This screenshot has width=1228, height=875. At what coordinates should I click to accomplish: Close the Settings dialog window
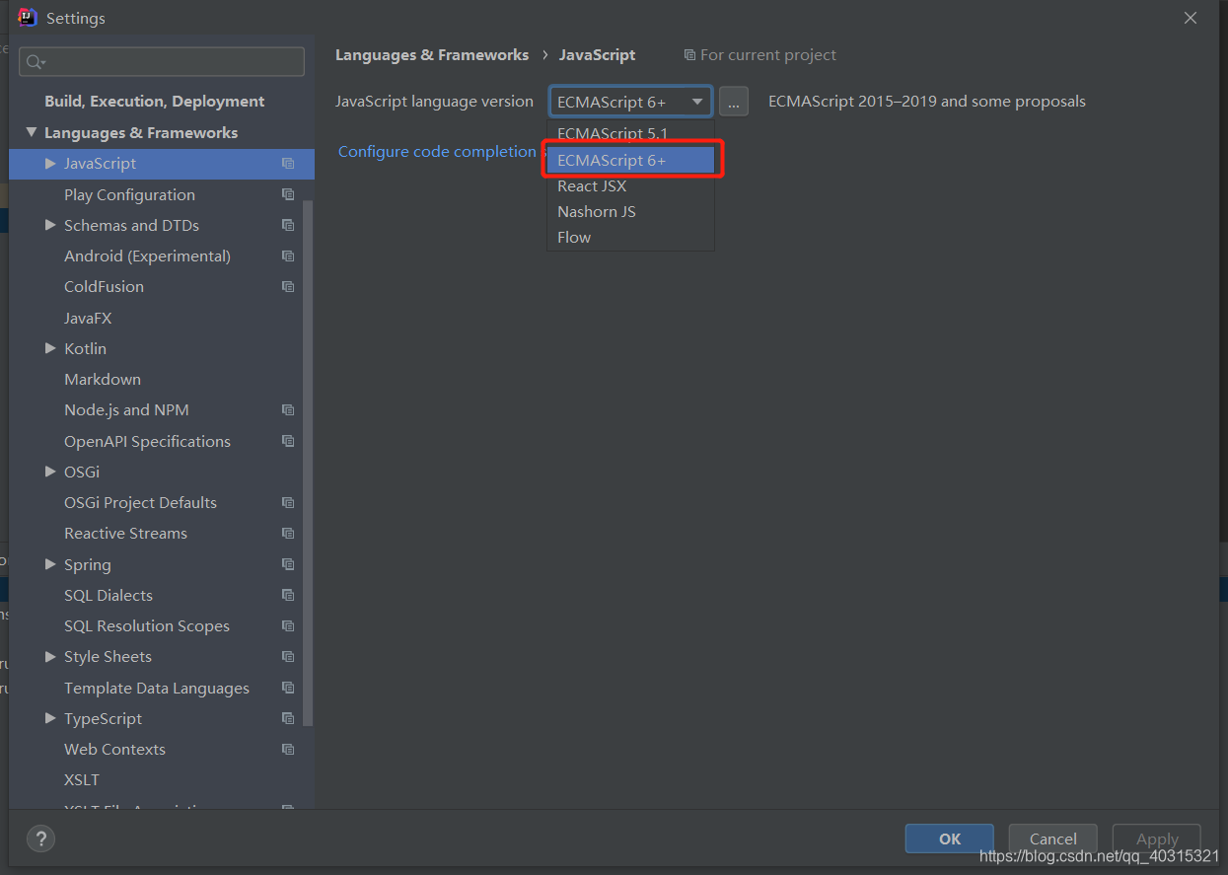(1191, 18)
